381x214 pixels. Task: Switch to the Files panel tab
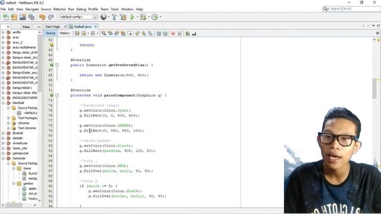point(26,27)
